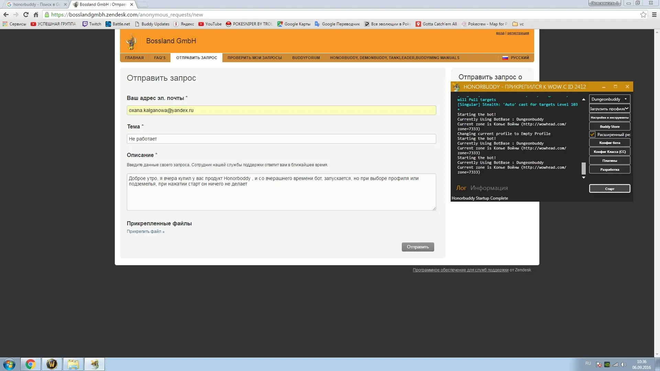
Task: Expand the Dungeonbuddy botbase dropdown
Action: [609, 99]
